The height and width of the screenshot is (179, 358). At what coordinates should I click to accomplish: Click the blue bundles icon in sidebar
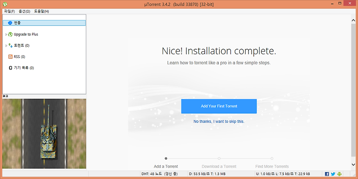point(10,23)
